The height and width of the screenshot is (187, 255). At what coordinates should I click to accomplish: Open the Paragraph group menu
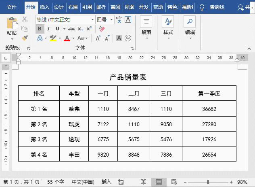pyautogui.click(x=146, y=28)
